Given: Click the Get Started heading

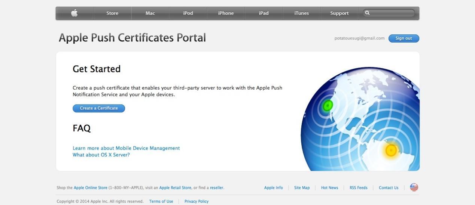Looking at the screenshot, I should point(97,69).
